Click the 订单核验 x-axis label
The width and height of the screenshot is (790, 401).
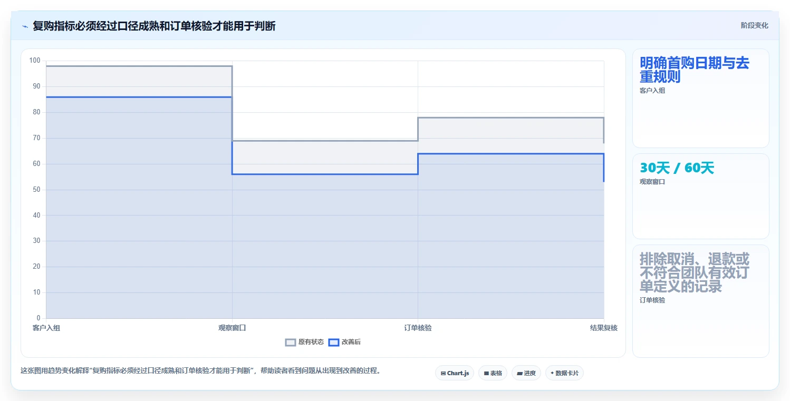pos(418,328)
